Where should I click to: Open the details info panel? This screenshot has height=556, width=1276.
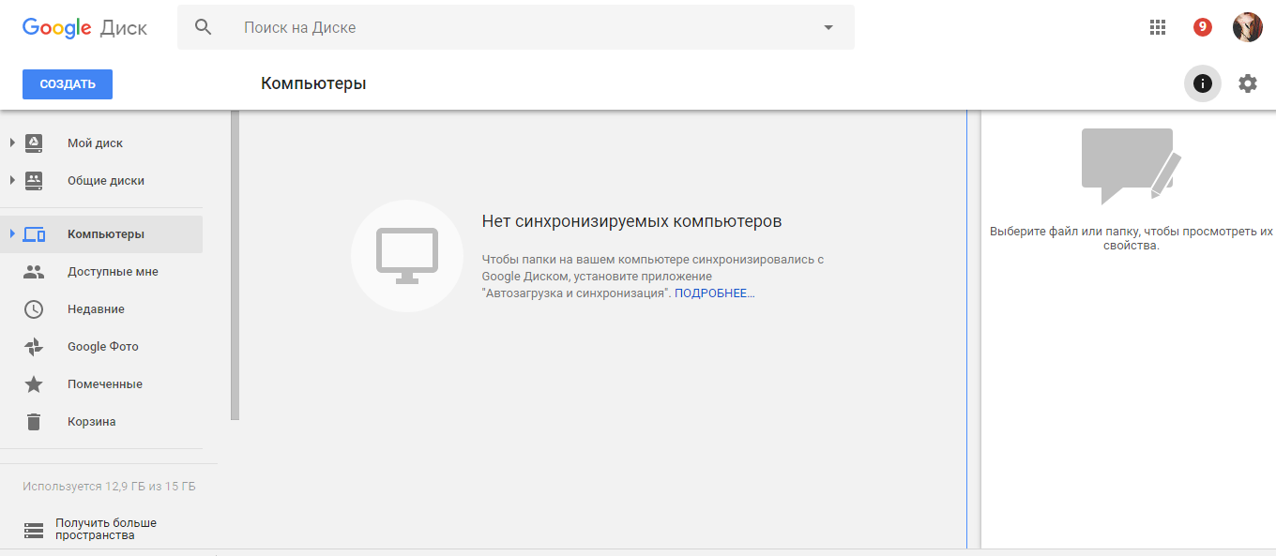(1202, 83)
